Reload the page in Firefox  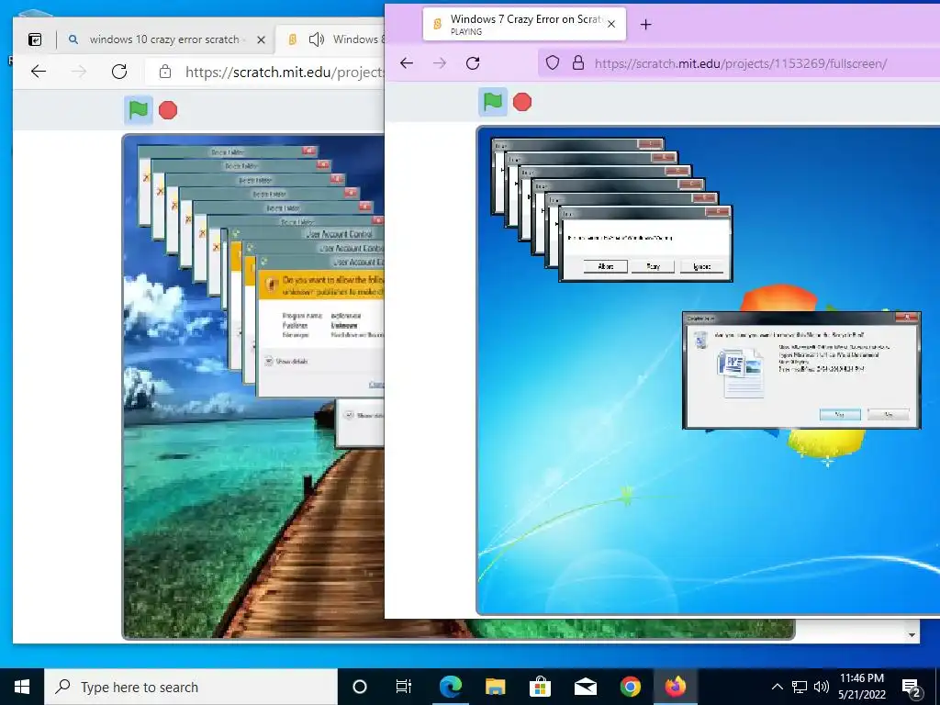click(x=473, y=63)
